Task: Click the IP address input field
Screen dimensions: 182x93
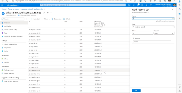Action: click(152, 41)
